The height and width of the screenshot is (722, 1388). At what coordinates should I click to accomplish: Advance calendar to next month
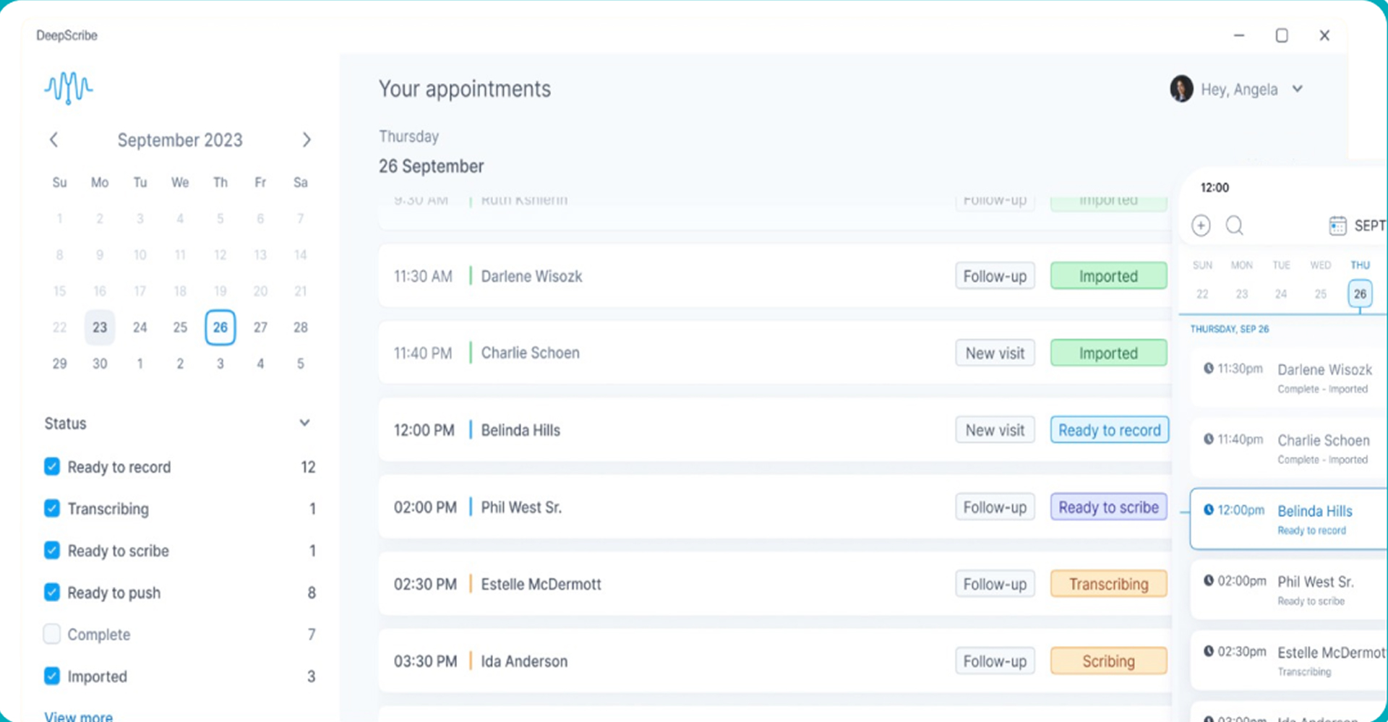(307, 139)
